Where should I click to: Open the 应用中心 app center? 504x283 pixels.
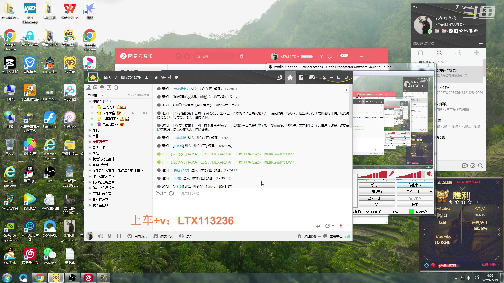click(x=332, y=236)
